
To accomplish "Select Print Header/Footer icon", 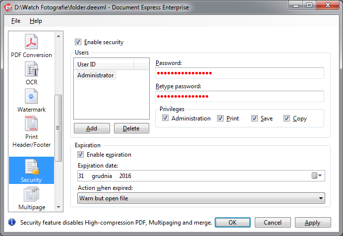I will [x=31, y=123].
